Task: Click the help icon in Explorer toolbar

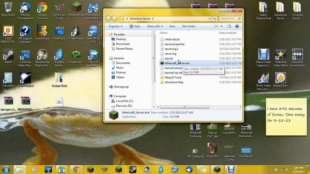Action: [x=237, y=26]
